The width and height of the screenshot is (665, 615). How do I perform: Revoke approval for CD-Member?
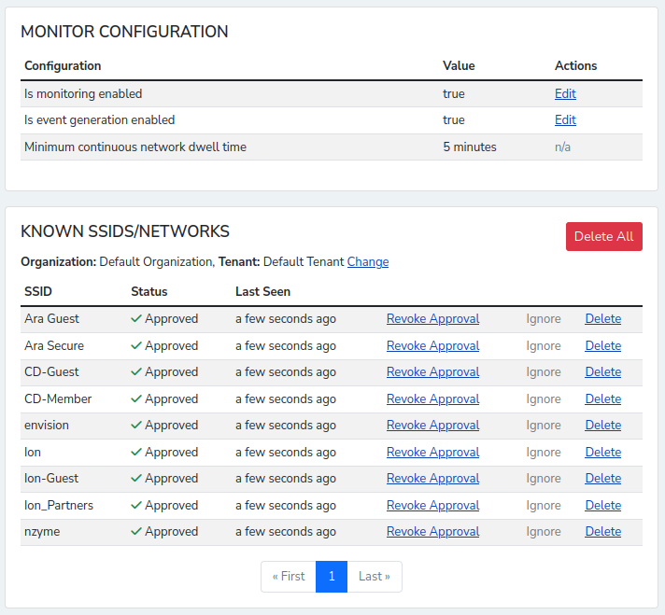coord(433,399)
